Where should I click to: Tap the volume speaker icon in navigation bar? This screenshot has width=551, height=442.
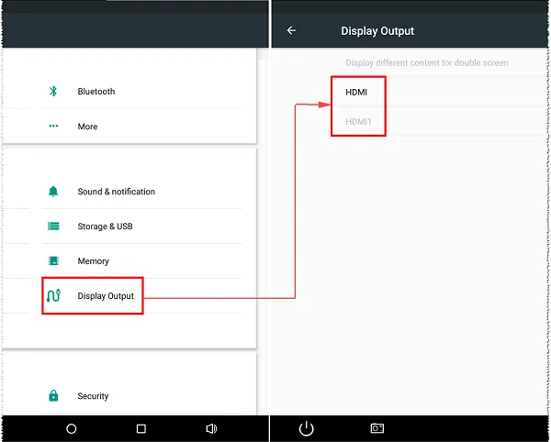coord(211,428)
